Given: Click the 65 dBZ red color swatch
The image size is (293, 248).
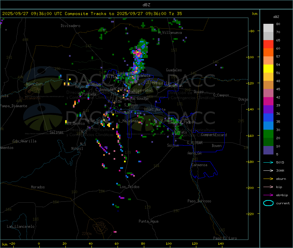Looking at the screenshot, I should coord(268,44).
